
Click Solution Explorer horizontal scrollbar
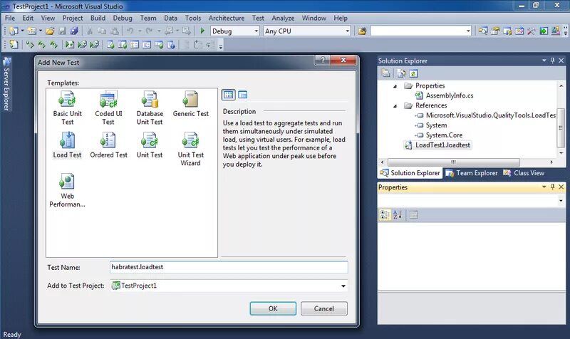point(454,162)
